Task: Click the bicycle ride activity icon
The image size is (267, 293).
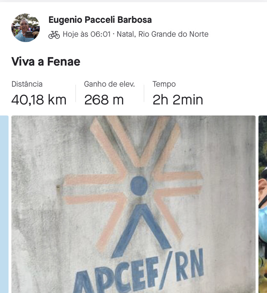Action: coord(54,35)
